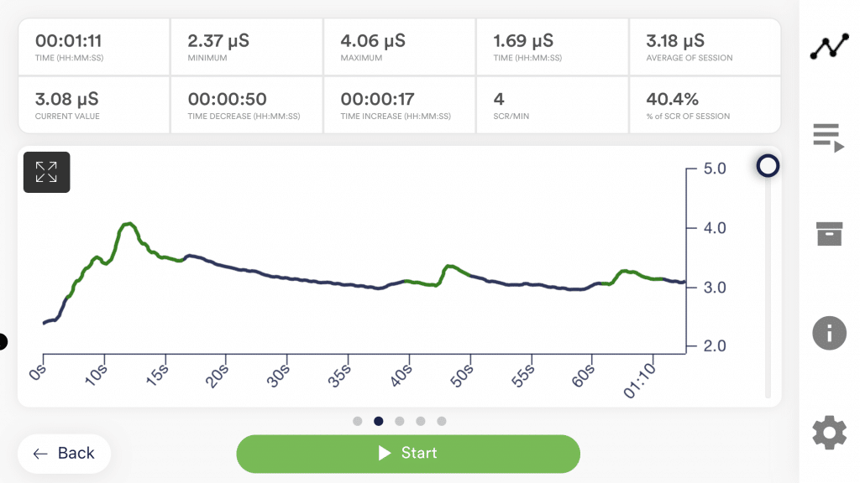Image resolution: width=860 pixels, height=483 pixels.
Task: Open the line graph view icon
Action: [x=829, y=48]
